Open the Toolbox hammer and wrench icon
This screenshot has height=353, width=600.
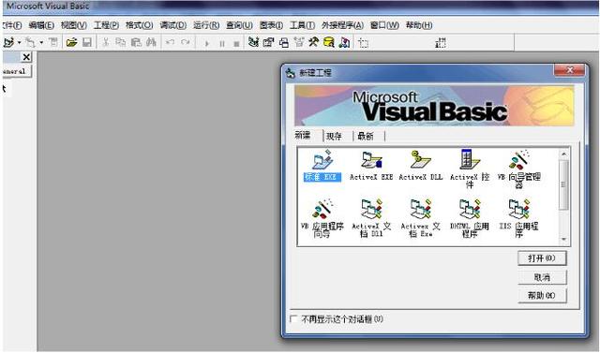pos(314,42)
